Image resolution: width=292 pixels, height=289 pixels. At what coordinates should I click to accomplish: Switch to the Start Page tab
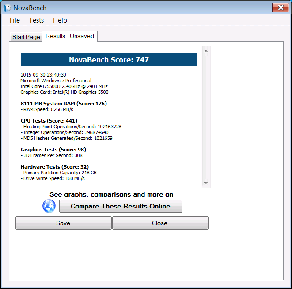tap(26, 37)
